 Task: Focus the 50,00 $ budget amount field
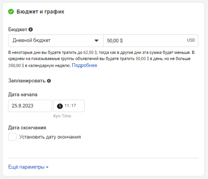tap(151, 40)
